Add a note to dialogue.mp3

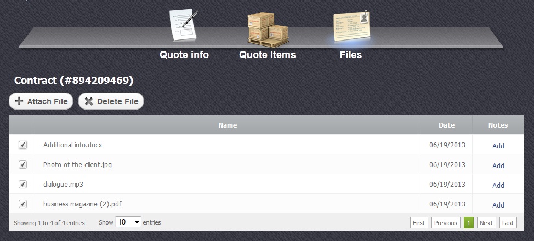[498, 185]
